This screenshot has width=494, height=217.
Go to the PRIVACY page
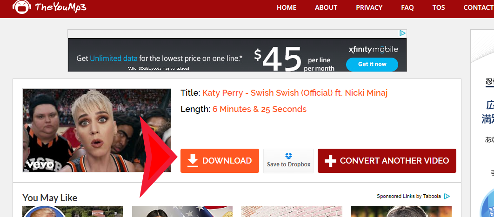pyautogui.click(x=369, y=7)
